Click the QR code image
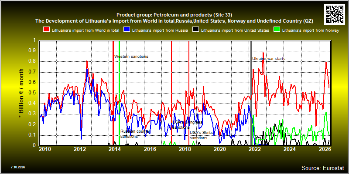This screenshot has width=349, height=174. pyautogui.click(x=335, y=14)
